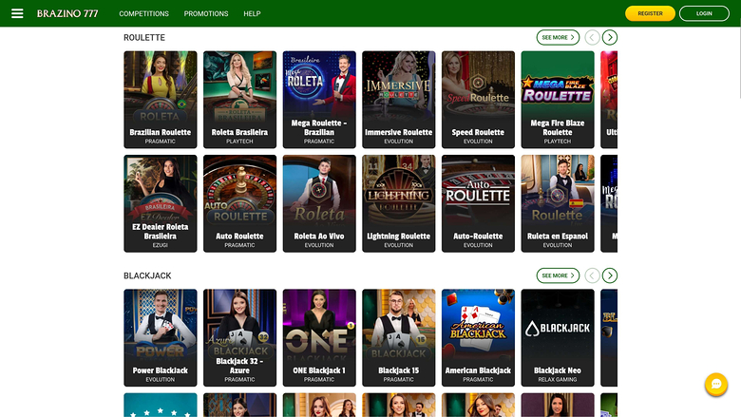Open the Roleta Ao Vivo game card
The image size is (741, 417).
(319, 203)
